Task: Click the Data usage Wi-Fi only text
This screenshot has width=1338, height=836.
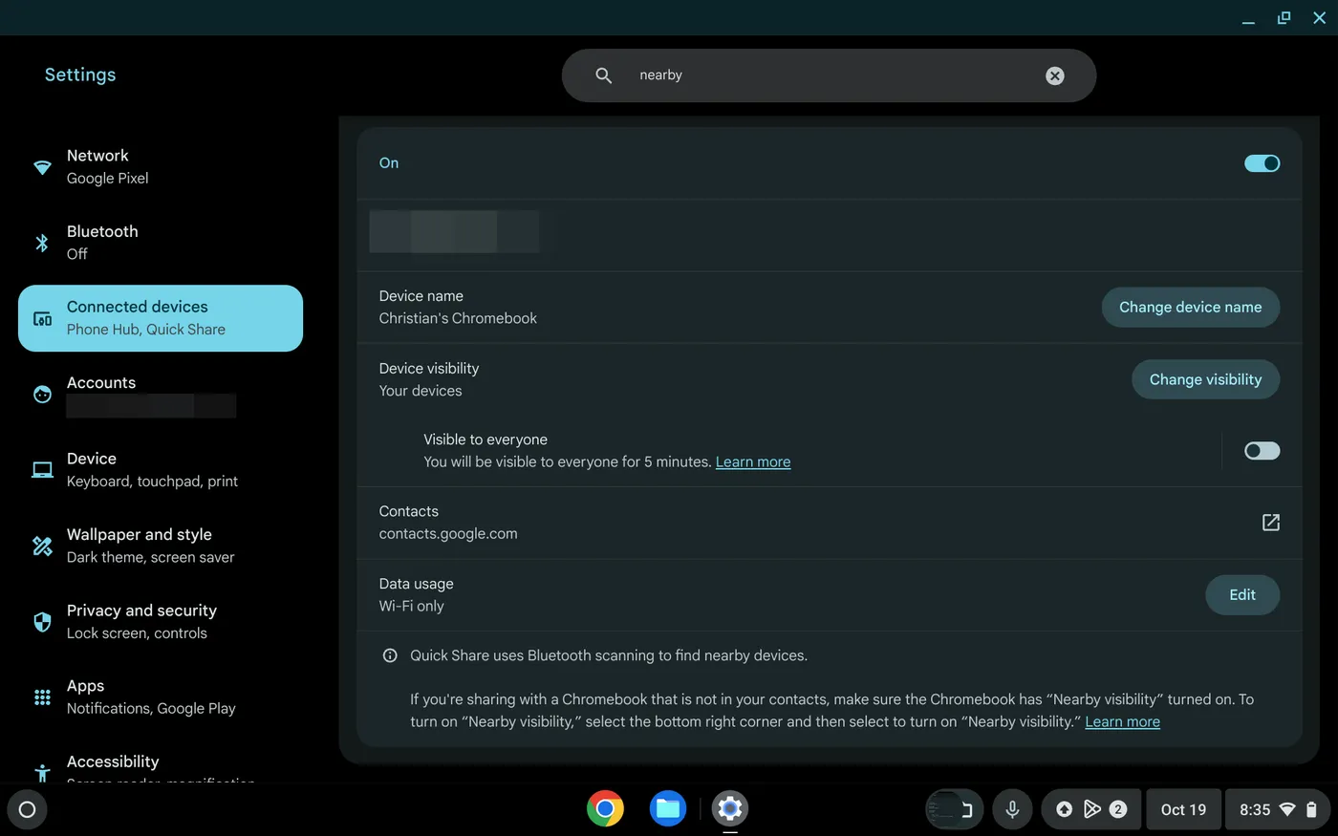Action: click(416, 594)
